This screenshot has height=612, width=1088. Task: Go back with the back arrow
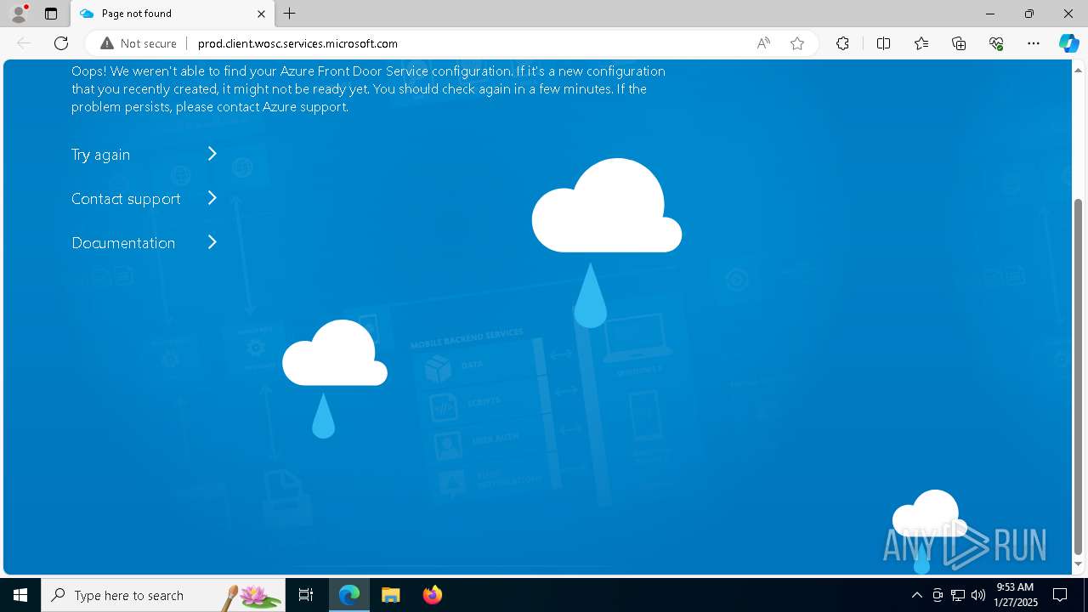(24, 43)
